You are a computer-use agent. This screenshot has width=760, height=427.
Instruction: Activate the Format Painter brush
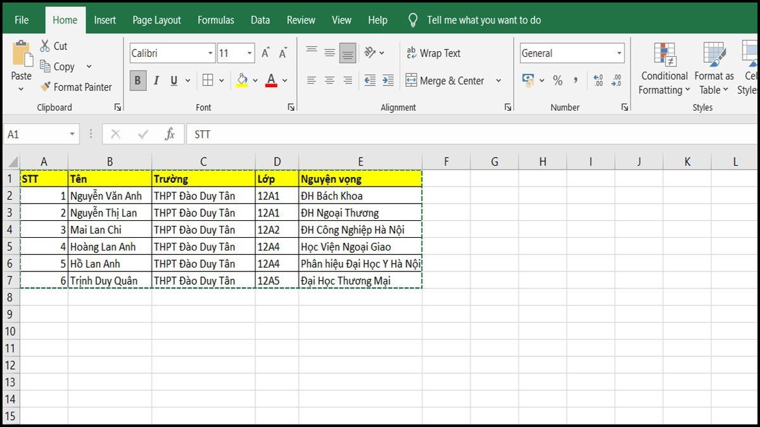pyautogui.click(x=45, y=87)
